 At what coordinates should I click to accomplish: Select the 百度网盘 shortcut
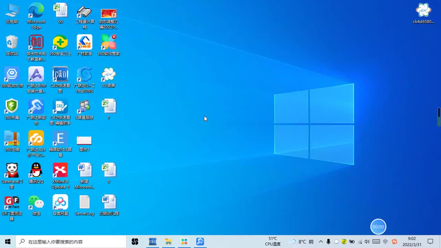click(x=60, y=206)
